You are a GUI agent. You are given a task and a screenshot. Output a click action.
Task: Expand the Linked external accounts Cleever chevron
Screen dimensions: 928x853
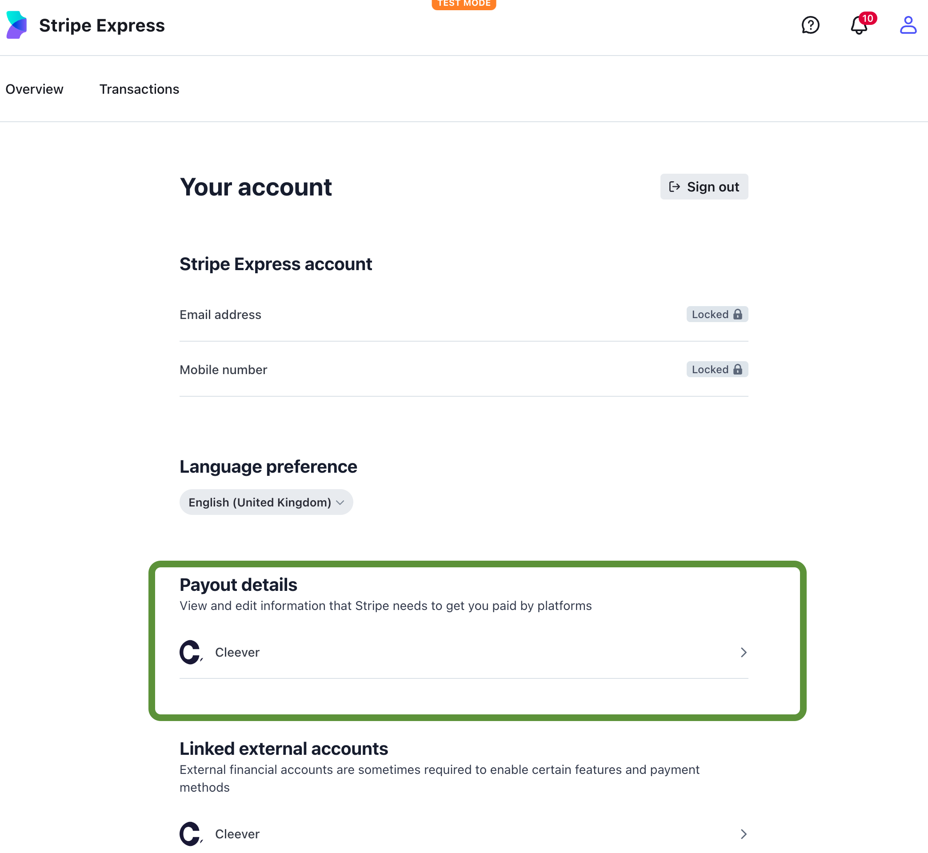(743, 833)
